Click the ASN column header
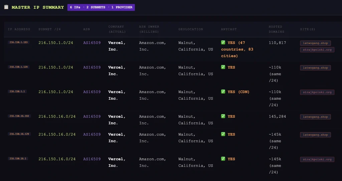This screenshot has height=181, width=342. (x=87, y=29)
